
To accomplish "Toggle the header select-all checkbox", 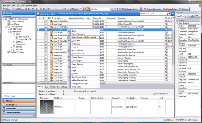I will (46, 18).
